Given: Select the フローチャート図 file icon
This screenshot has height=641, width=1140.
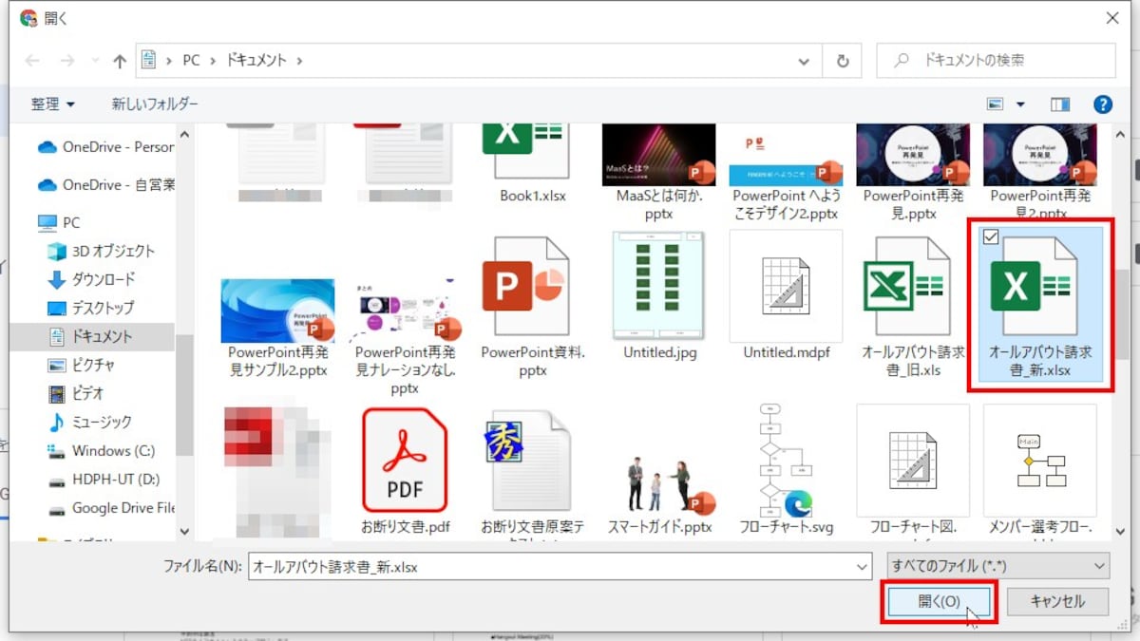Looking at the screenshot, I should pyautogui.click(x=913, y=460).
